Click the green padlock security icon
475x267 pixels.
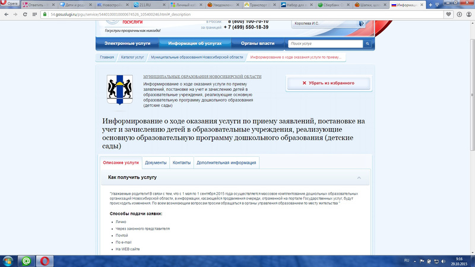(x=45, y=14)
